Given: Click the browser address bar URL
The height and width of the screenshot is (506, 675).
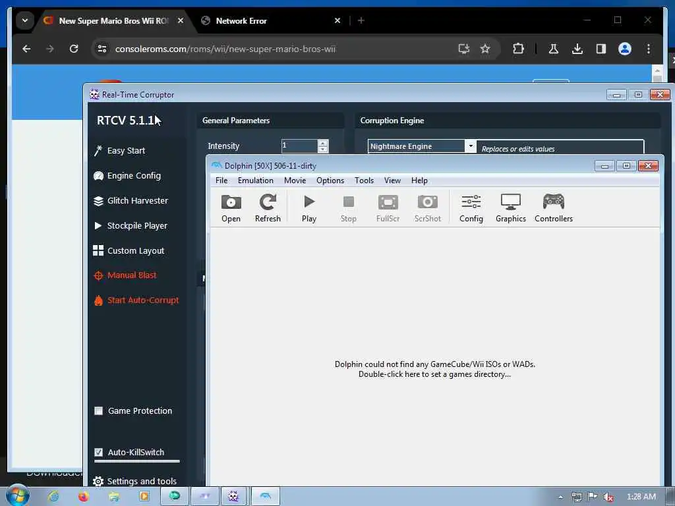Looking at the screenshot, I should (225, 49).
